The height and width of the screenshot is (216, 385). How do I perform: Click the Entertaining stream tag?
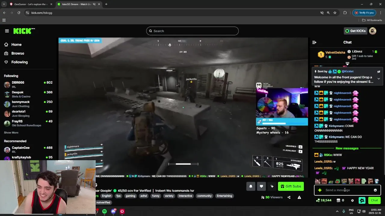click(224, 196)
